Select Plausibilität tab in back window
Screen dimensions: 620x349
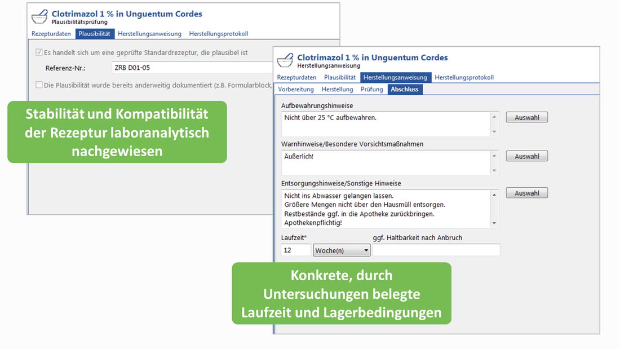tap(95, 34)
